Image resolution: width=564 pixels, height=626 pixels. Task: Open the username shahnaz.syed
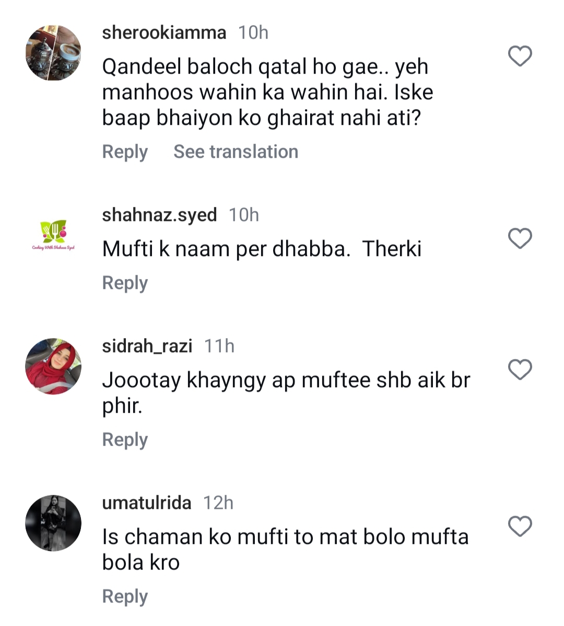coord(159,214)
